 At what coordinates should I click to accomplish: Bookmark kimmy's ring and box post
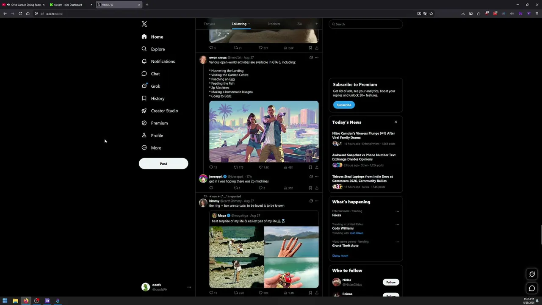point(310,293)
